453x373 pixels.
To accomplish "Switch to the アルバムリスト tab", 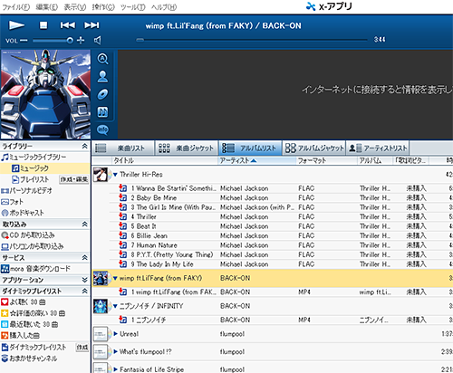I will click(250, 148).
